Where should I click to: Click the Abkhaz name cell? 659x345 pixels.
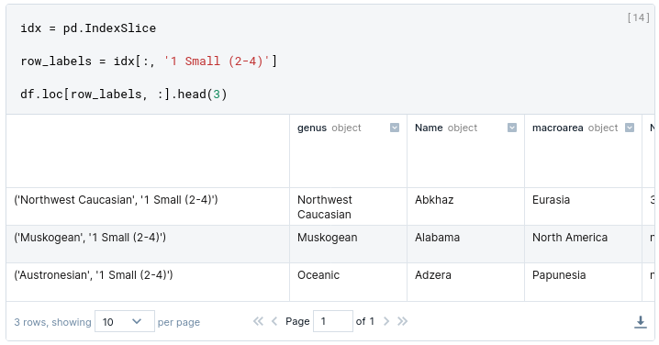coord(434,200)
